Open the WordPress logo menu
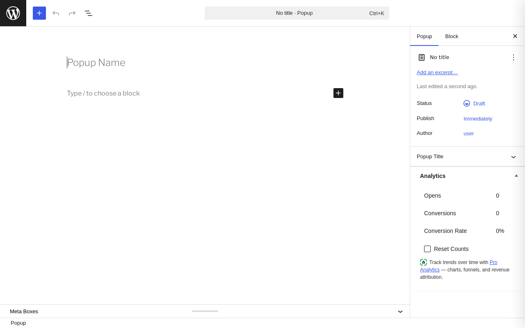The height and width of the screenshot is (328, 525). pyautogui.click(x=13, y=13)
